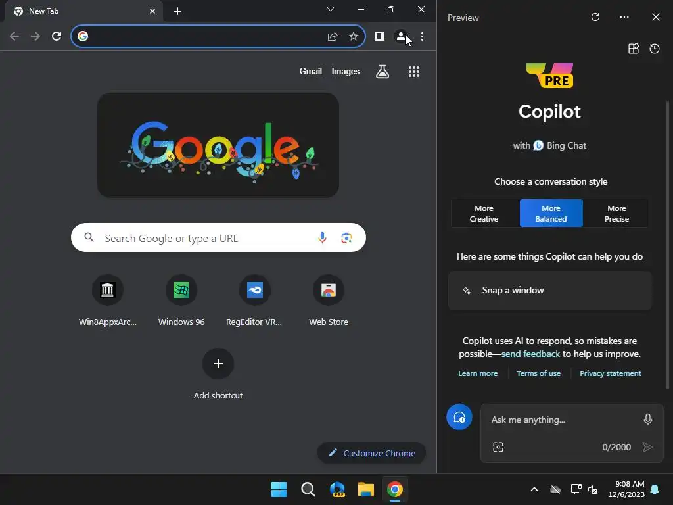Click the muted volume tray icon

click(x=593, y=489)
